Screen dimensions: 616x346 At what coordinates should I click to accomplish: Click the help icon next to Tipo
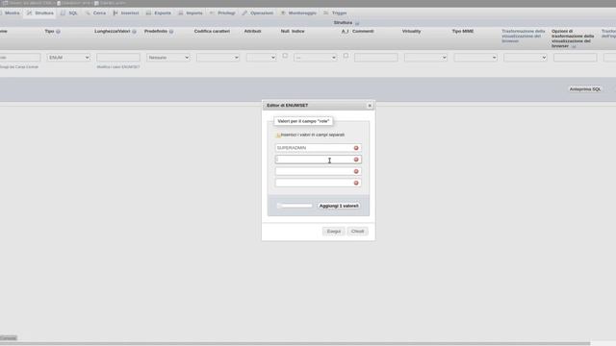tap(58, 32)
